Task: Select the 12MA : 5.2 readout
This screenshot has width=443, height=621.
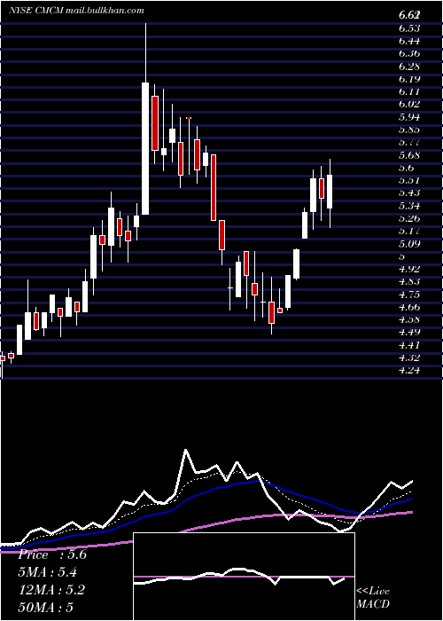Action: 51,590
